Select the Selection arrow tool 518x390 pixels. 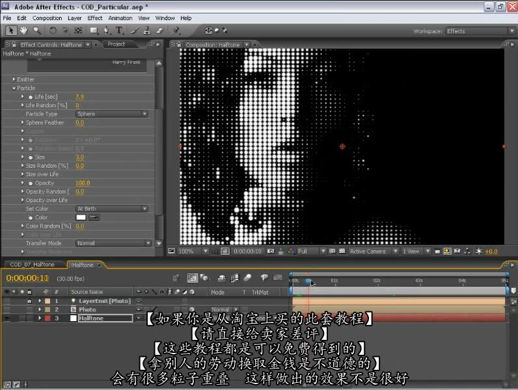tap(11, 31)
